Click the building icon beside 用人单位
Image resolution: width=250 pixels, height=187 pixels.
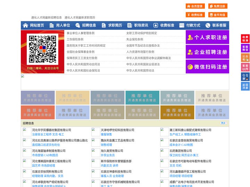51,25
